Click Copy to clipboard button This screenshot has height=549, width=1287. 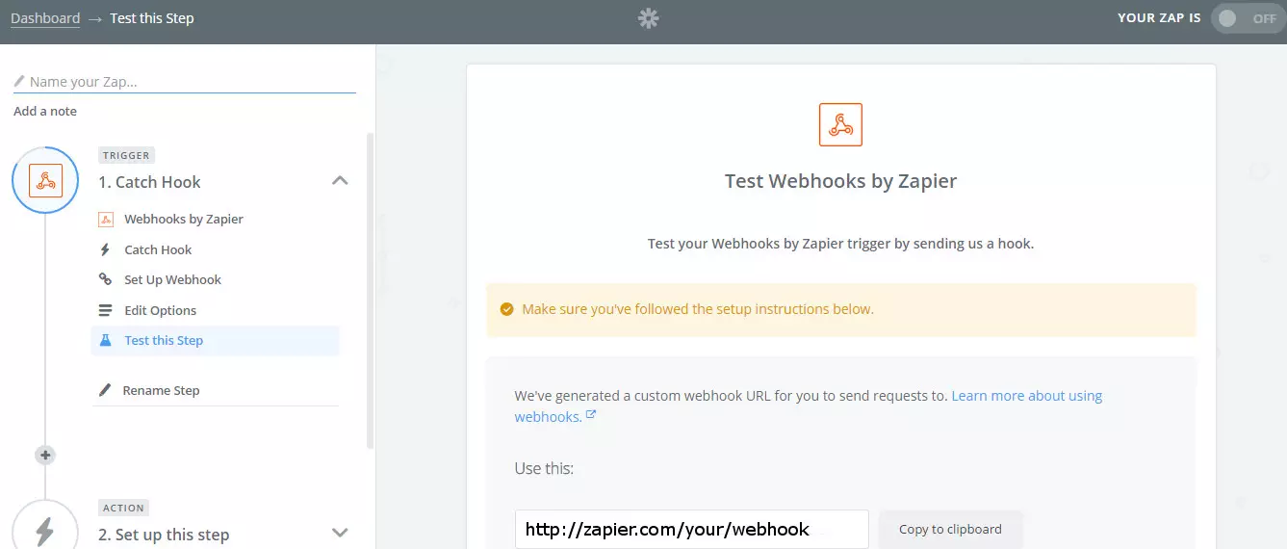point(950,529)
